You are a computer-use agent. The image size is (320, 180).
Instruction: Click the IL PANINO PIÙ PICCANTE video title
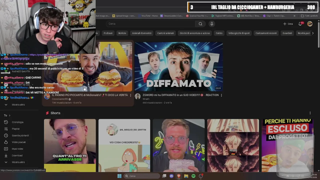[x=90, y=95]
